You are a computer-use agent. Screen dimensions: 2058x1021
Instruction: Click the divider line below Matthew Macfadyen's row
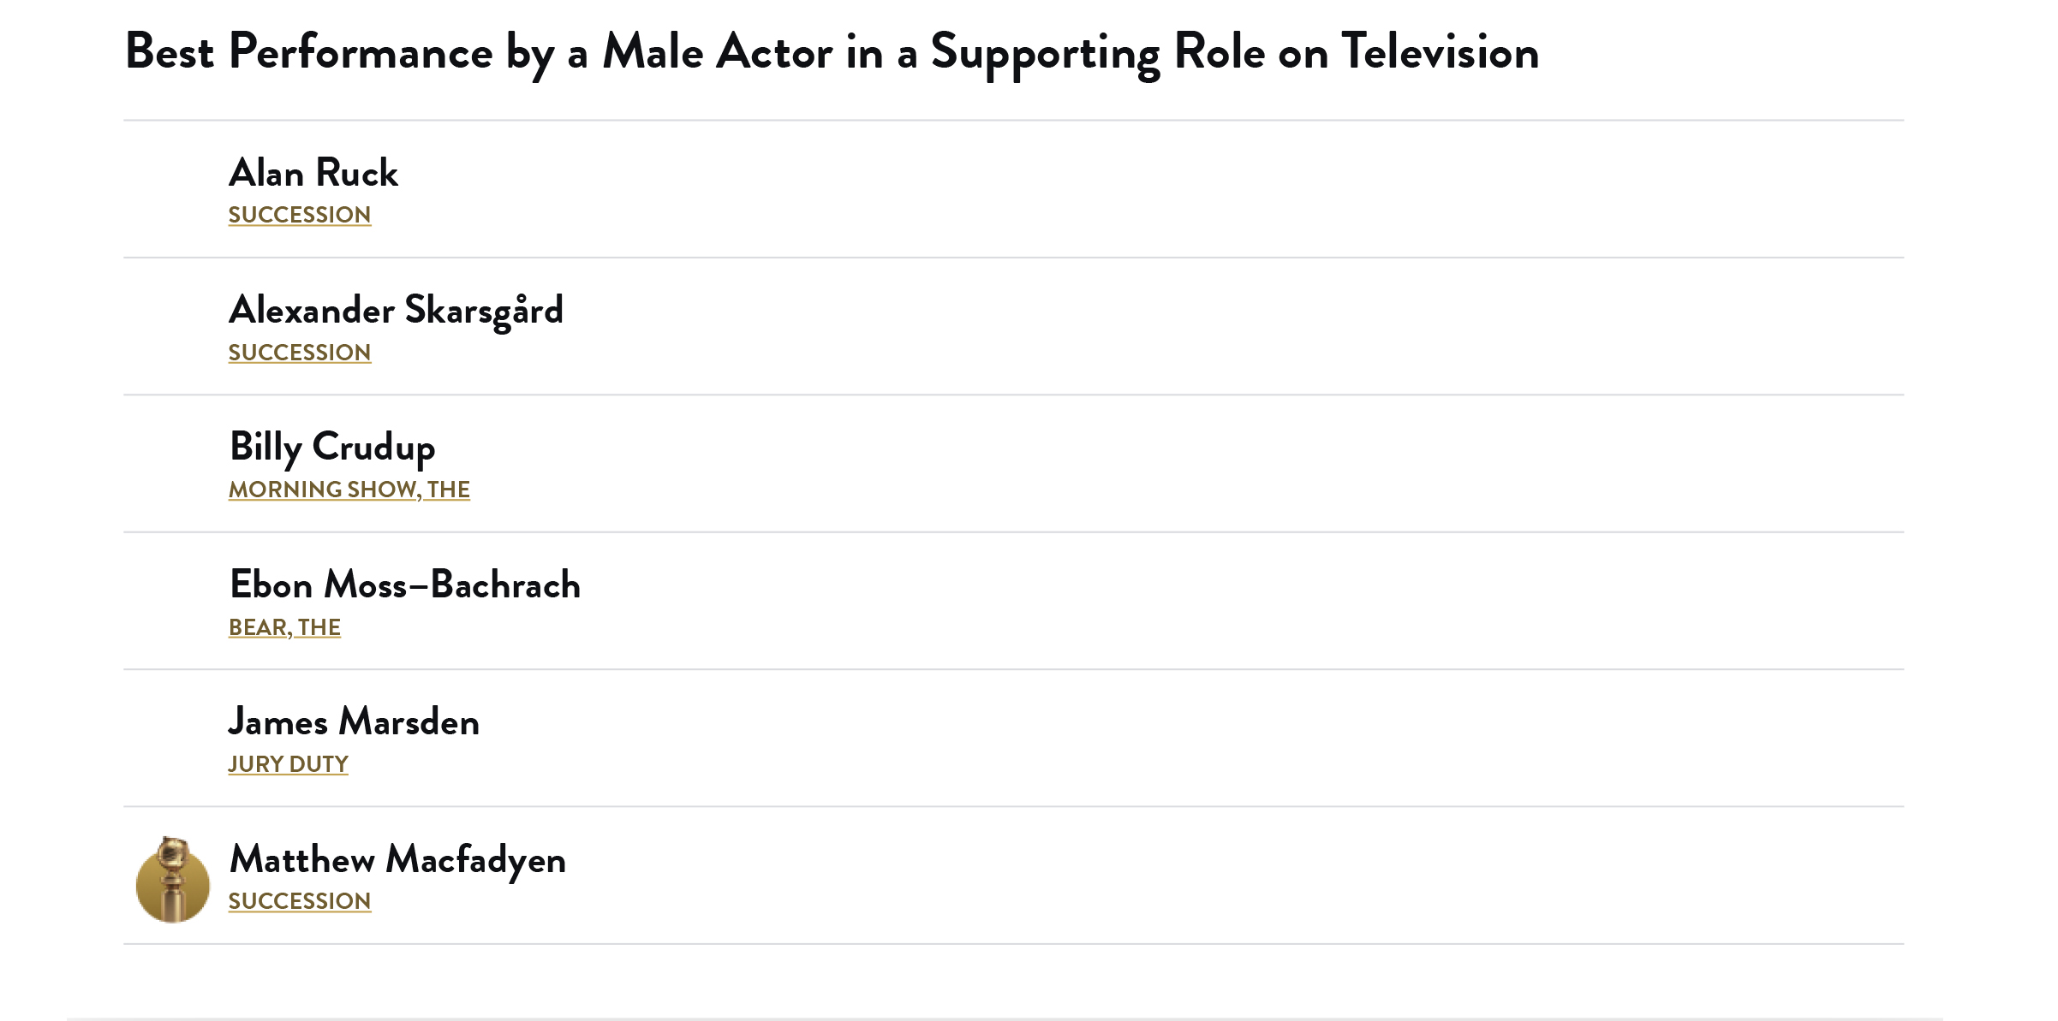[1013, 944]
